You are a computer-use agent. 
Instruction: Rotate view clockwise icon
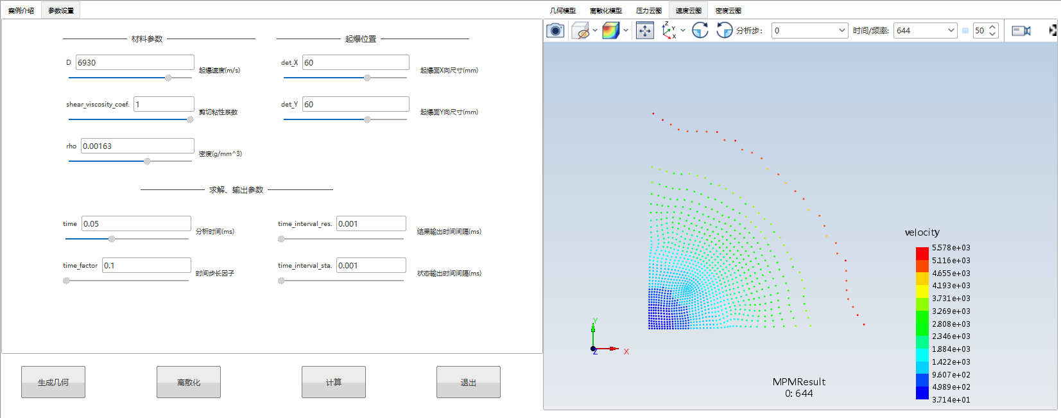tap(700, 30)
